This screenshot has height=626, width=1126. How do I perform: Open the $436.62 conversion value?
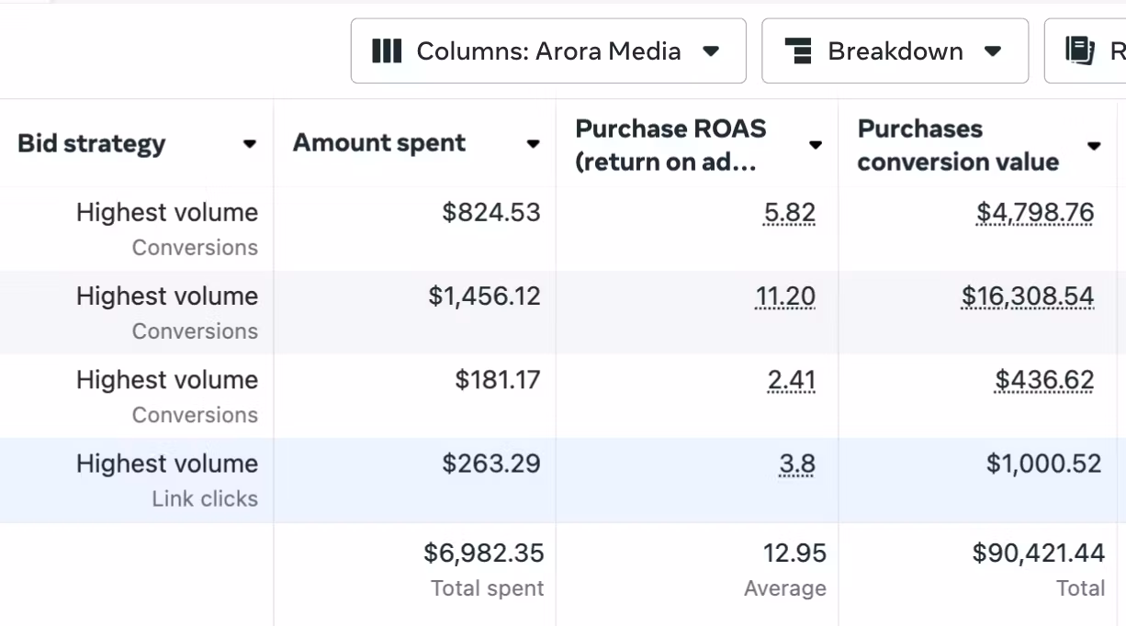(1044, 380)
